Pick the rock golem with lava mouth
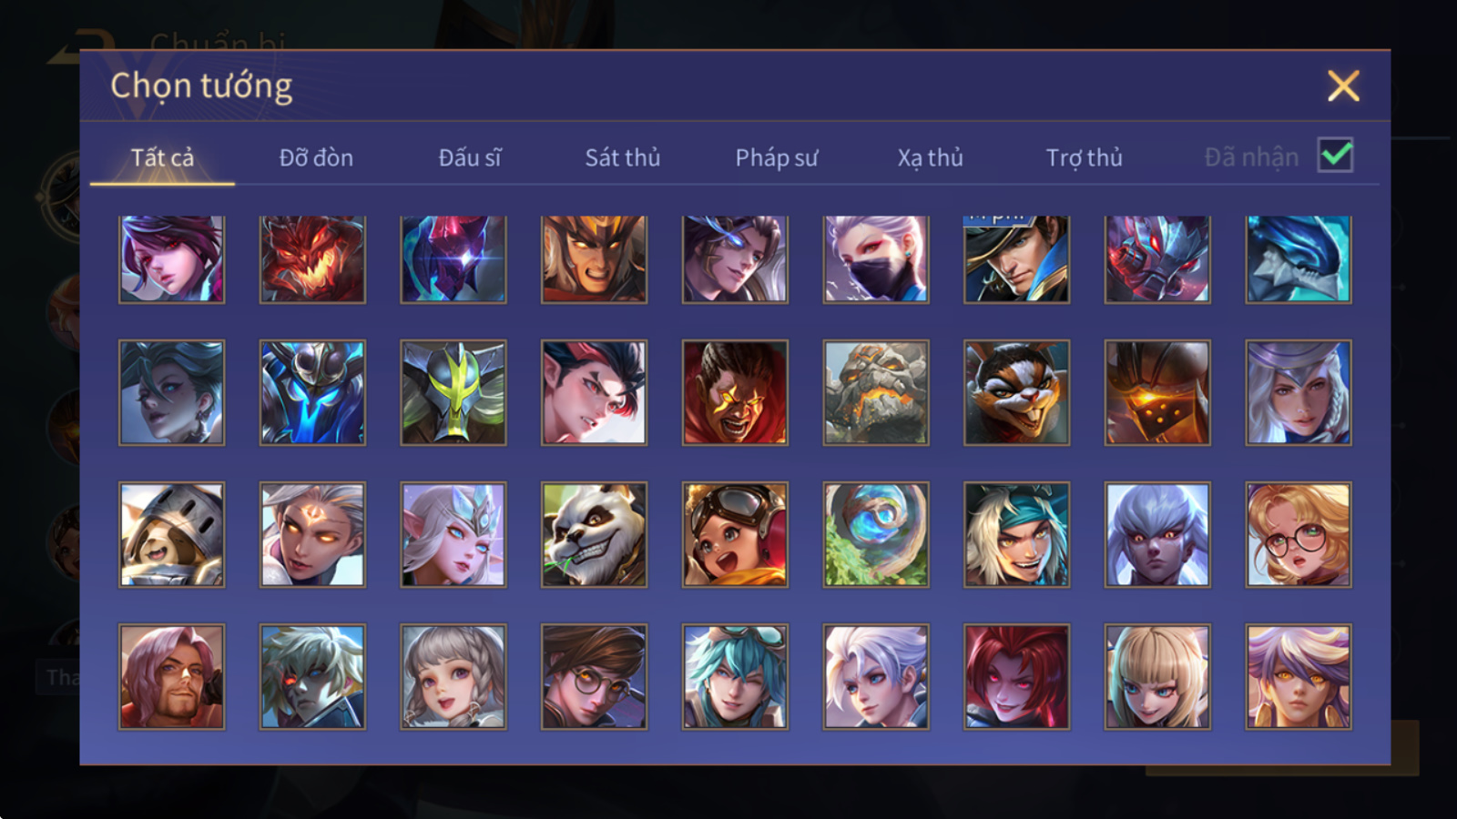The image size is (1457, 819). click(x=876, y=392)
